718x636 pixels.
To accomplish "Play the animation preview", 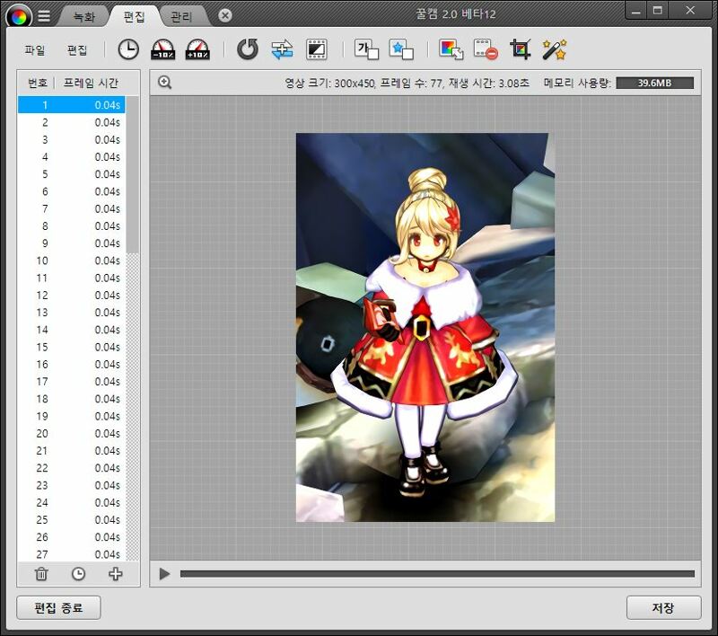I will point(164,574).
